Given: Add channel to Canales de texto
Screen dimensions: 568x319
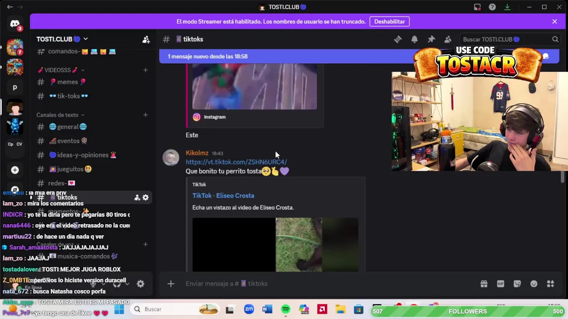Looking at the screenshot, I should coord(145,115).
